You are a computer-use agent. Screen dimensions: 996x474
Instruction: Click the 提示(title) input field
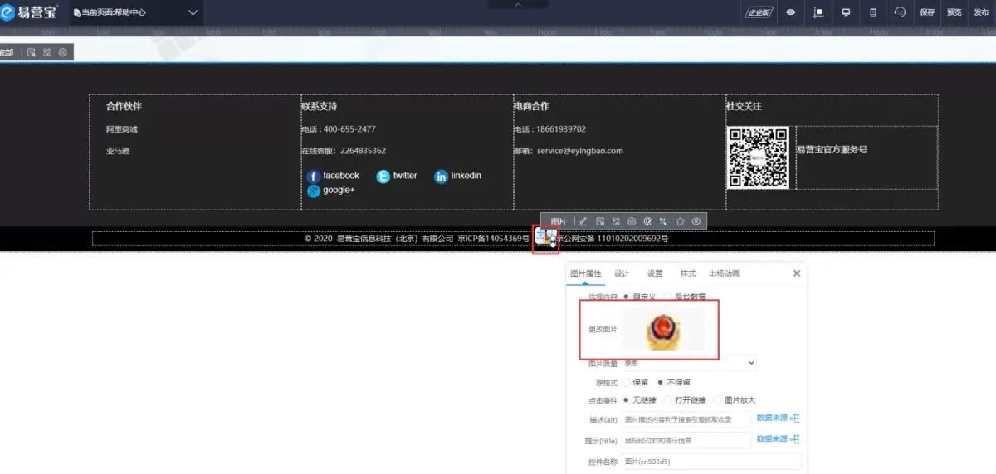[x=686, y=440]
